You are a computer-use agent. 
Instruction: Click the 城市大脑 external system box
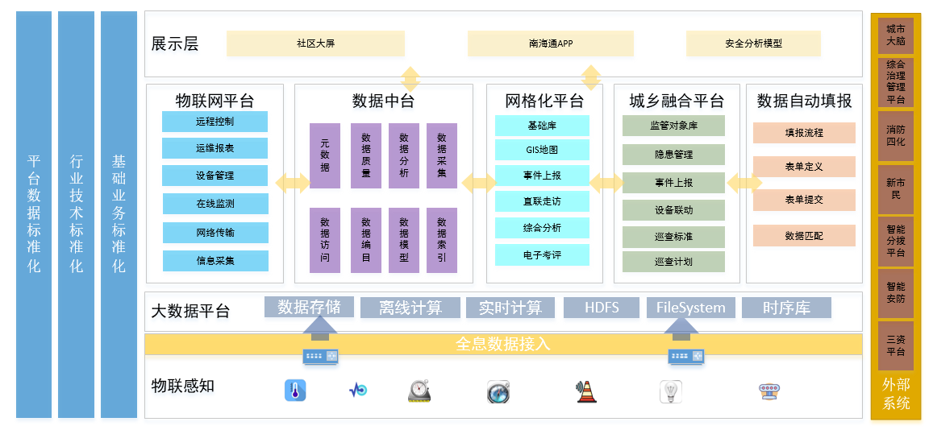tap(895, 35)
